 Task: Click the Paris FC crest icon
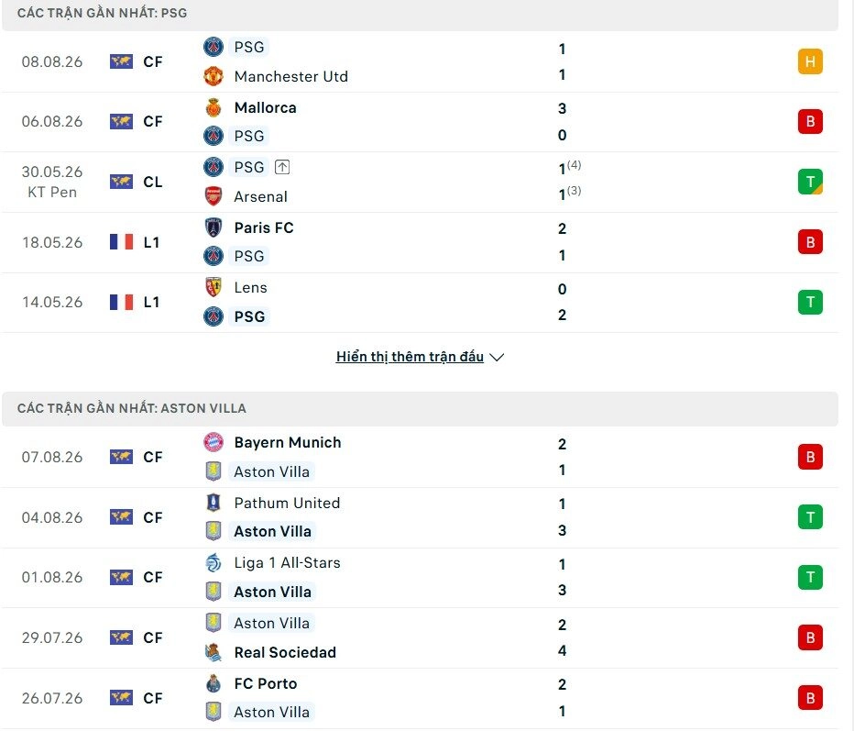coord(213,227)
